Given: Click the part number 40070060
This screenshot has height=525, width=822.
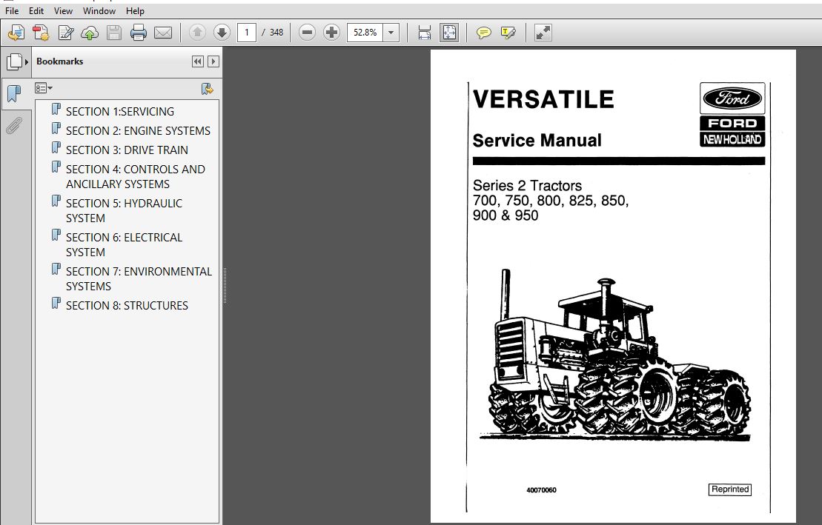Looking at the screenshot, I should tap(541, 490).
